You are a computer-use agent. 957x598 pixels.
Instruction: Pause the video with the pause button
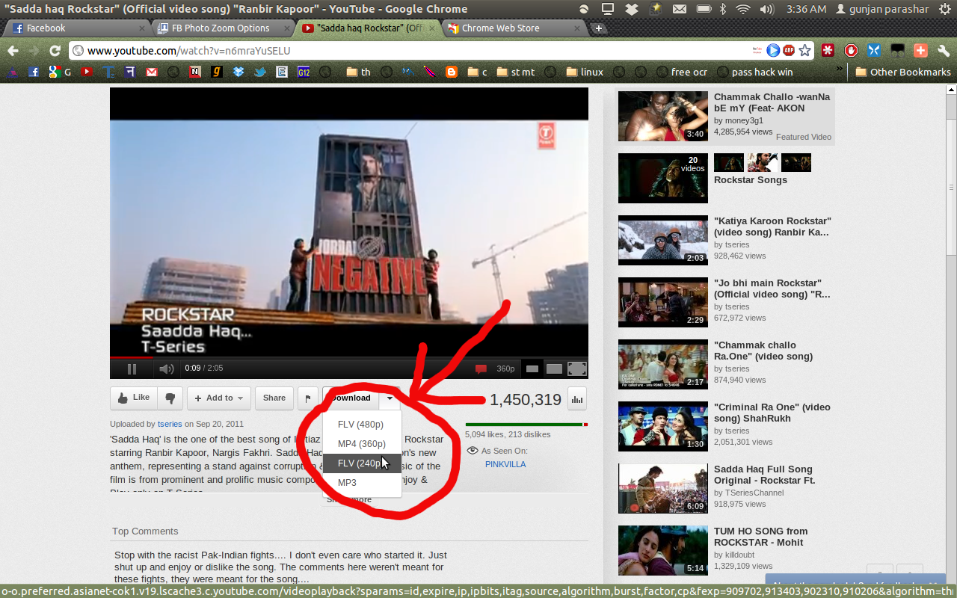(132, 369)
